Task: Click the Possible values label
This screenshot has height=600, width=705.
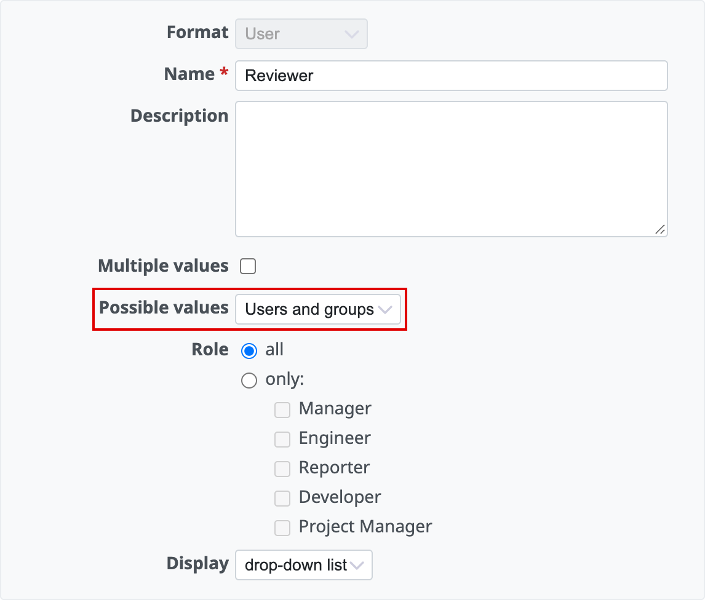Action: (164, 308)
